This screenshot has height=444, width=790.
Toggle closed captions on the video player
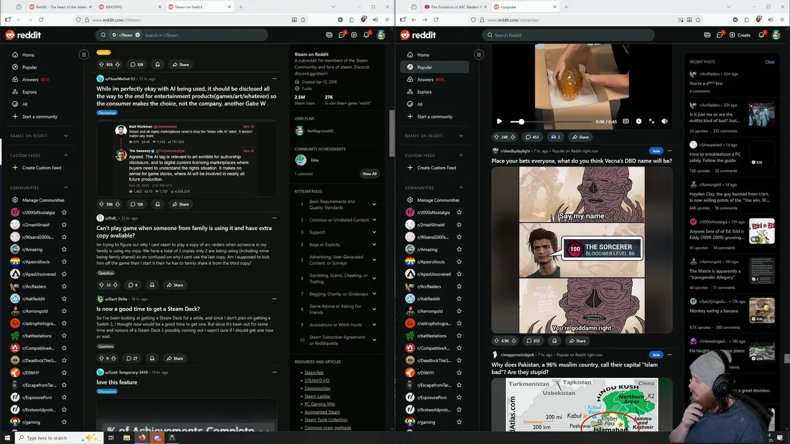(x=626, y=121)
